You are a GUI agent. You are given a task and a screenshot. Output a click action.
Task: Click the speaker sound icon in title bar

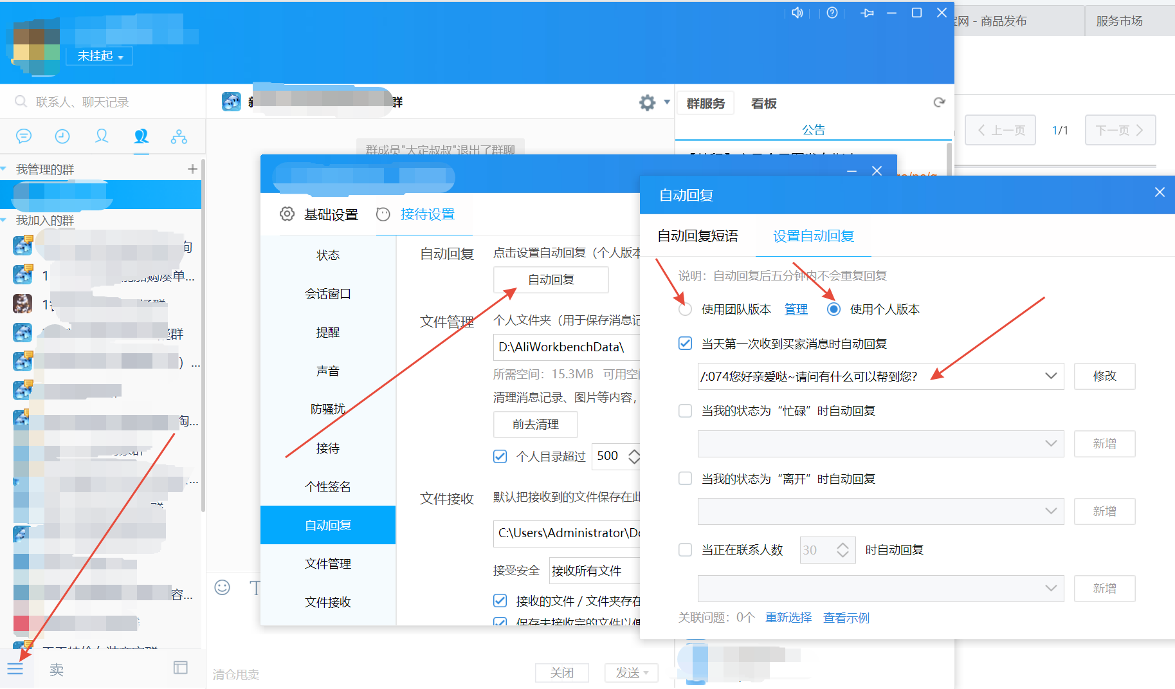797,13
